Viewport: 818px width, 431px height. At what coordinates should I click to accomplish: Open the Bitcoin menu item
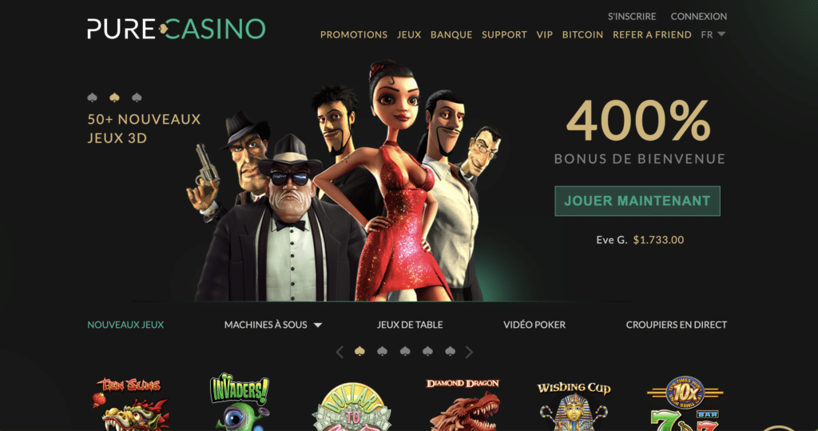point(582,34)
